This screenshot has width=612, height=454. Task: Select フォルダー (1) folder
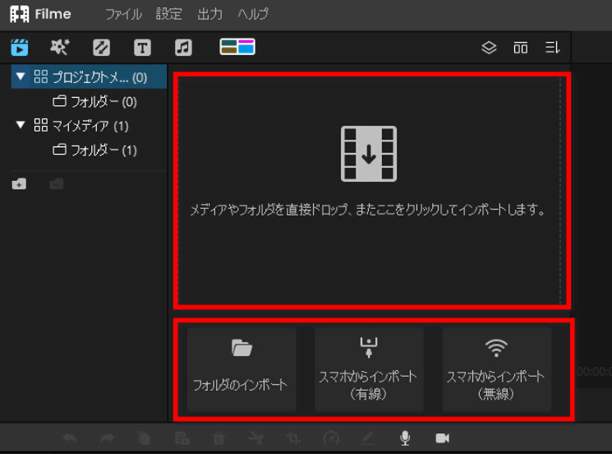(x=94, y=150)
